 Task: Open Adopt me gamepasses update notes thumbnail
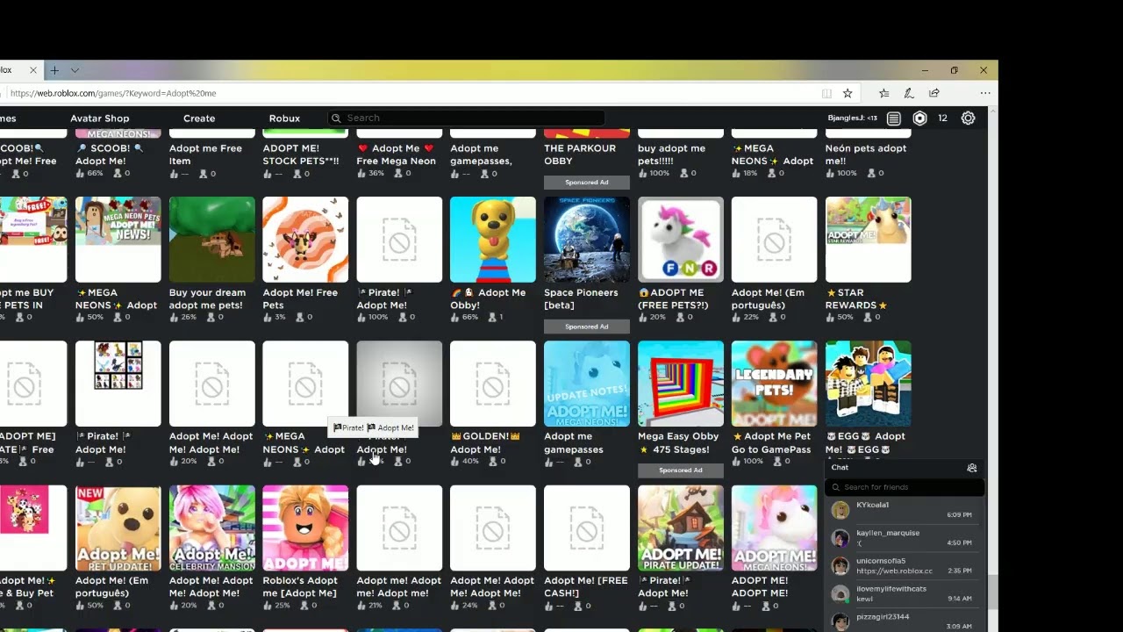pyautogui.click(x=587, y=384)
